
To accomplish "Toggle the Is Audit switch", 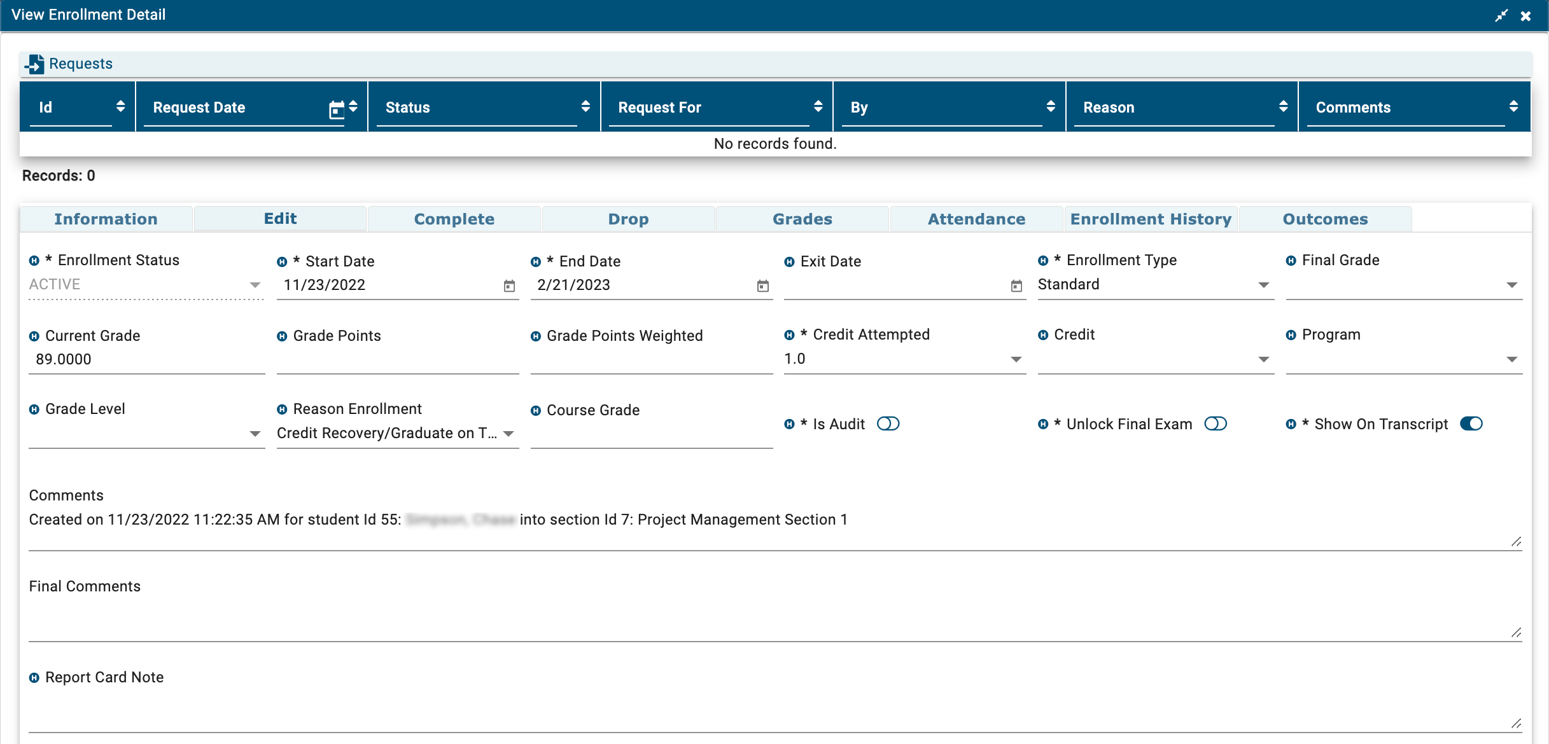I will [x=888, y=424].
